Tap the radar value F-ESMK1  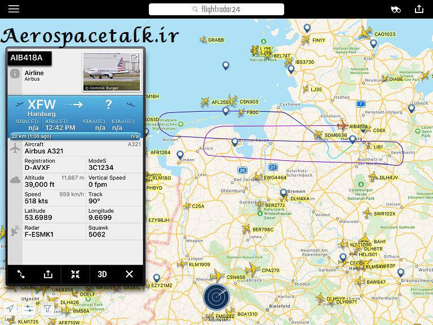click(x=39, y=235)
